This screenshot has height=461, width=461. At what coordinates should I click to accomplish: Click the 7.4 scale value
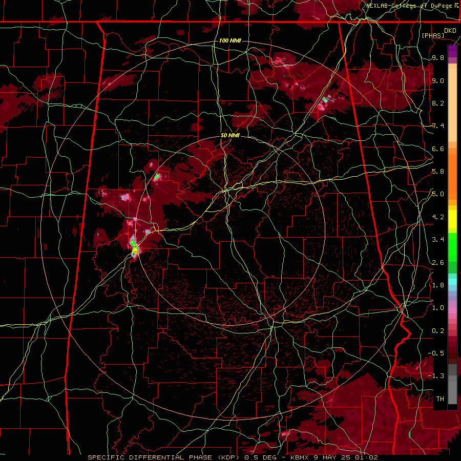pos(438,126)
